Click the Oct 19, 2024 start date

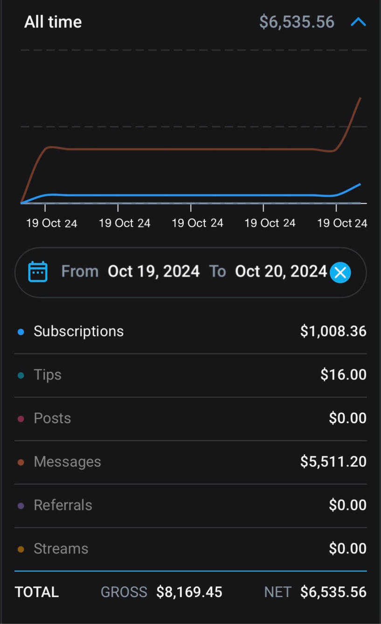coord(153,271)
